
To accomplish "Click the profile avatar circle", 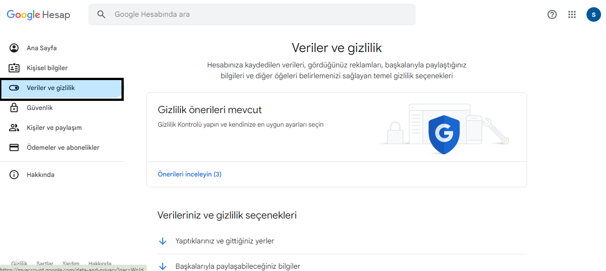I will tap(593, 14).
